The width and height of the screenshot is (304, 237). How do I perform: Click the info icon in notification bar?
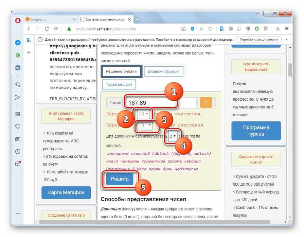pos(40,39)
